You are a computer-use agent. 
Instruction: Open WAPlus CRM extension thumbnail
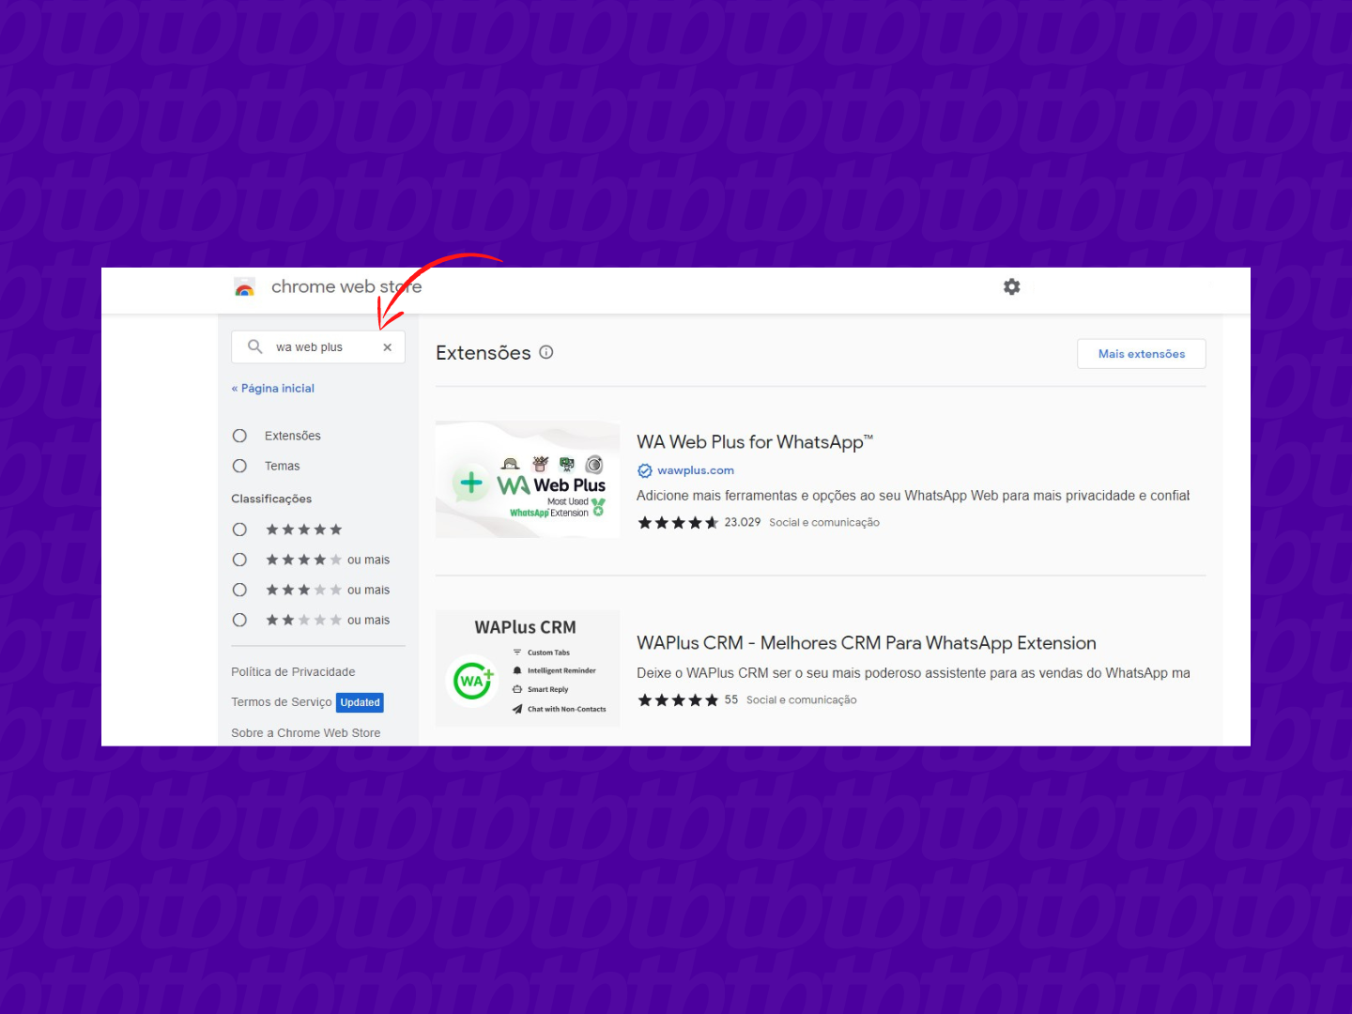[528, 668]
